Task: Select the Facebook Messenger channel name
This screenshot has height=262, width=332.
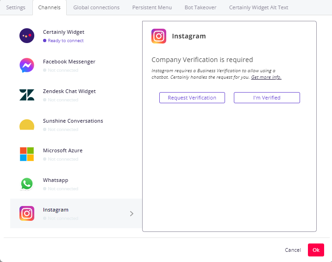Action: tap(69, 62)
